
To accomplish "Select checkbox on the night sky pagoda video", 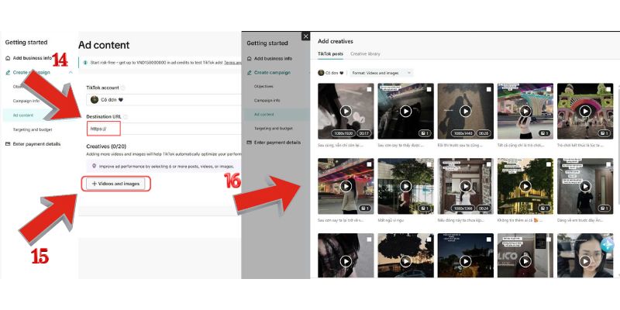I will click(x=489, y=239).
